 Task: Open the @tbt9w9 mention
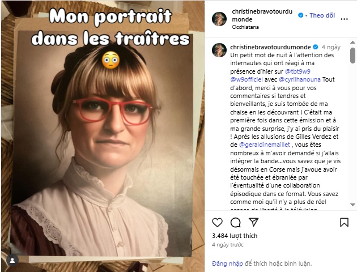(x=297, y=71)
